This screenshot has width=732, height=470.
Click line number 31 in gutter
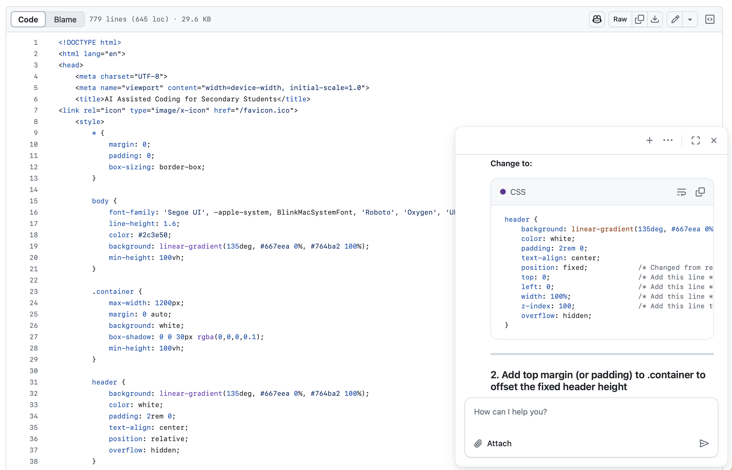click(34, 382)
